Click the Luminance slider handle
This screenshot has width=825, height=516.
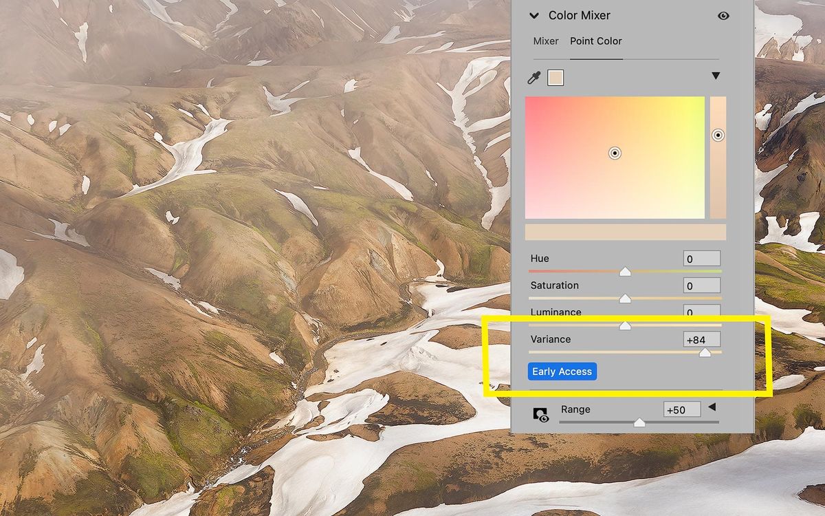(624, 325)
